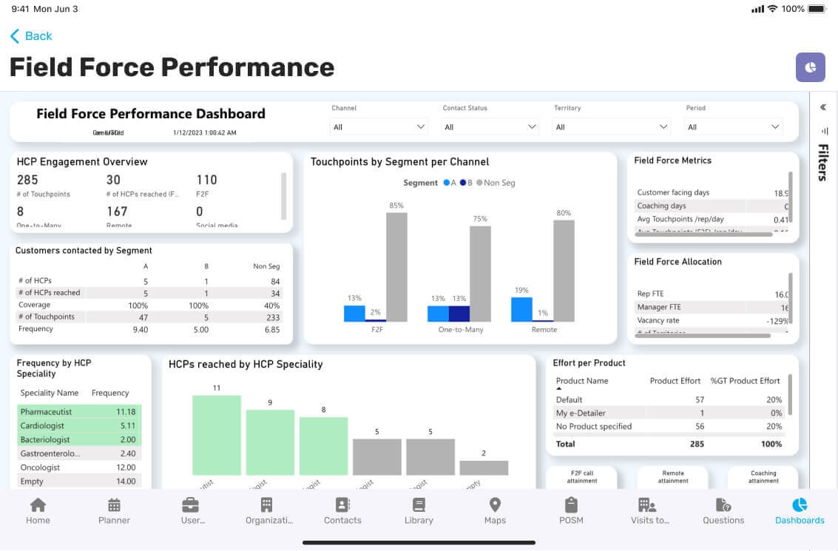Image resolution: width=838 pixels, height=551 pixels.
Task: Click the Coaching days row
Action: (712, 206)
